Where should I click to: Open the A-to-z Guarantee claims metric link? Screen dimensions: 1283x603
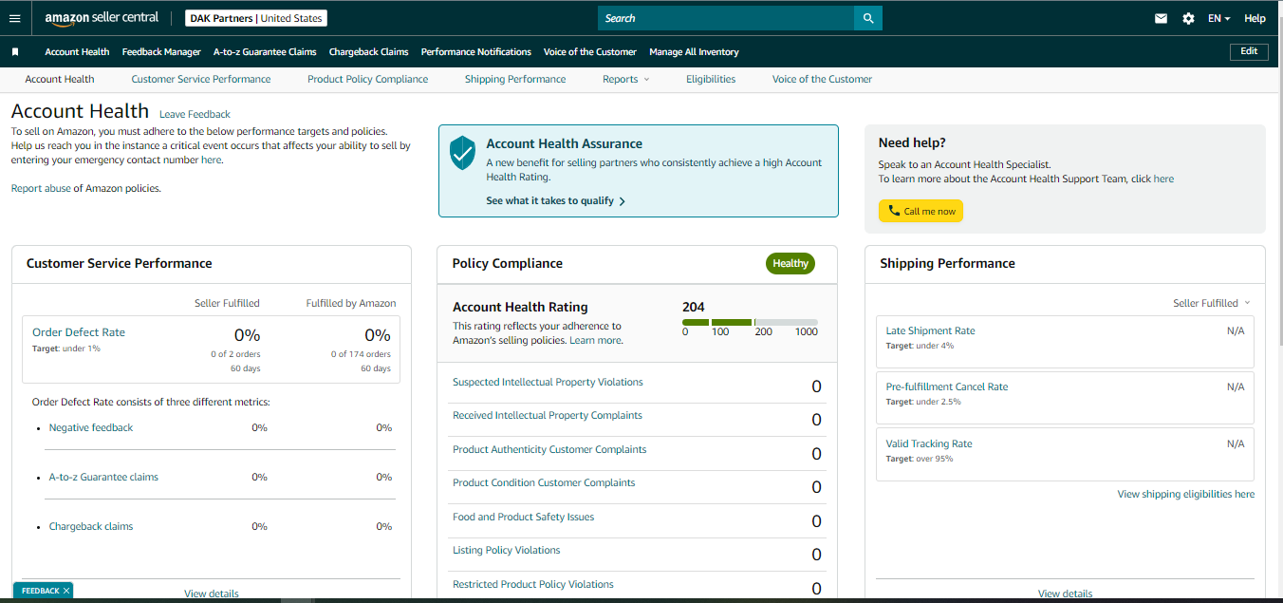[x=103, y=478]
